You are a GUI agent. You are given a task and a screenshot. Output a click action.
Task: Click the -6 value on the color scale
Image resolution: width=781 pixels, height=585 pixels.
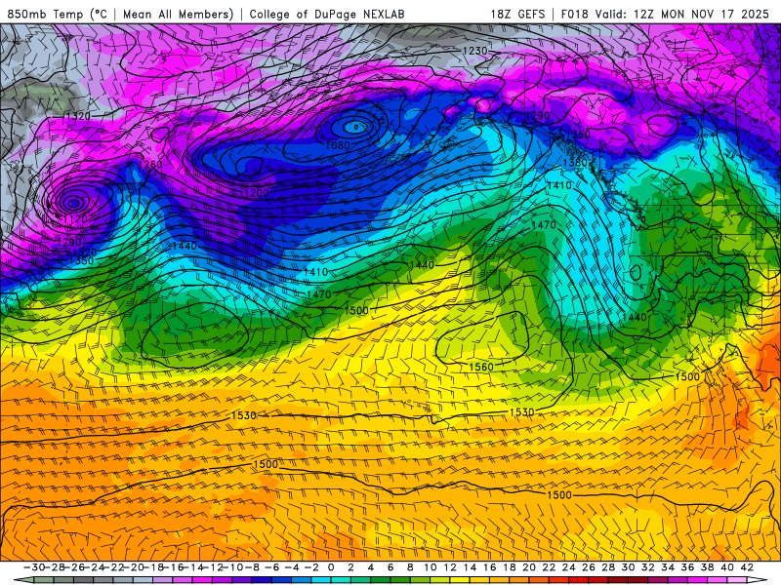click(x=272, y=567)
